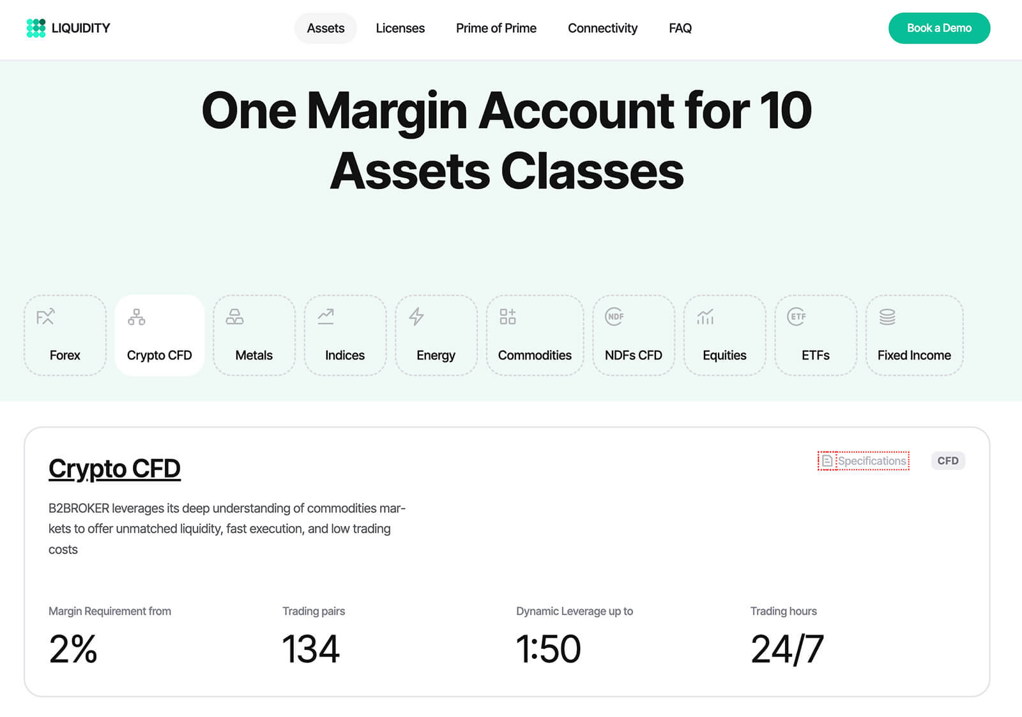Viewport: 1022px width, 717px height.
Task: Click the Energy lightning bolt icon
Action: click(x=416, y=317)
